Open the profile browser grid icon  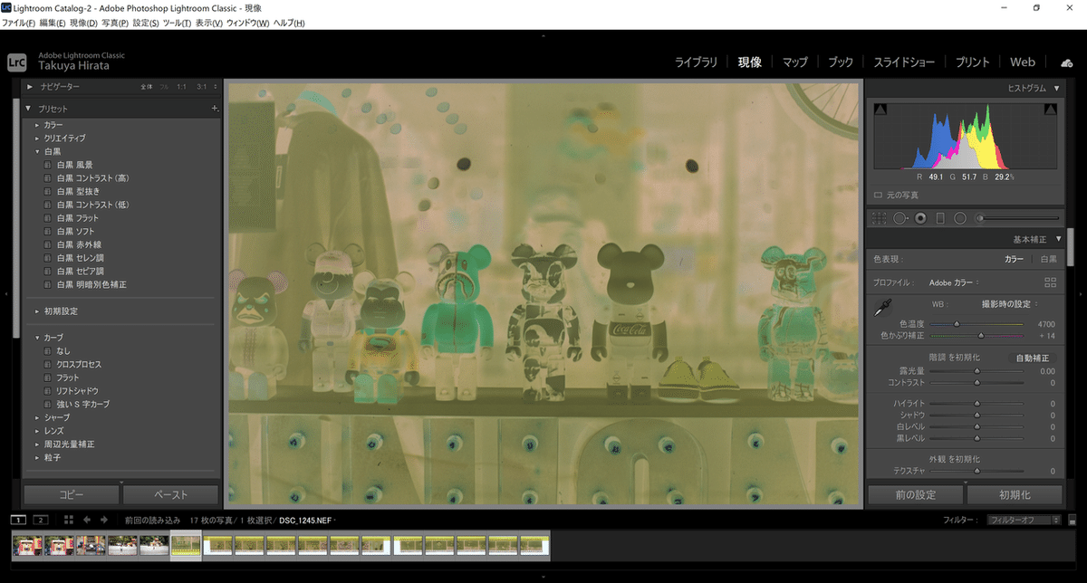point(1050,282)
